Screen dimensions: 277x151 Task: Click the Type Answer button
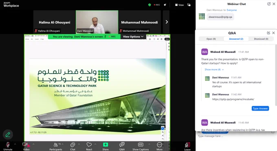click(x=260, y=108)
